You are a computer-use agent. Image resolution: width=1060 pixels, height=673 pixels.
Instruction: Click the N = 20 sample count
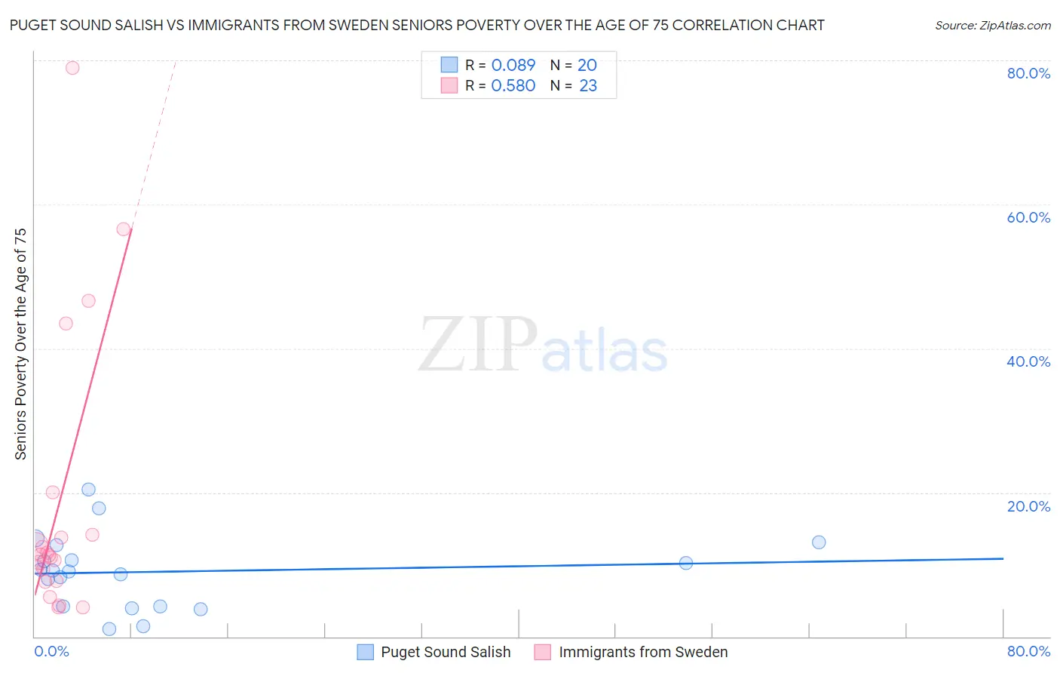point(573,65)
